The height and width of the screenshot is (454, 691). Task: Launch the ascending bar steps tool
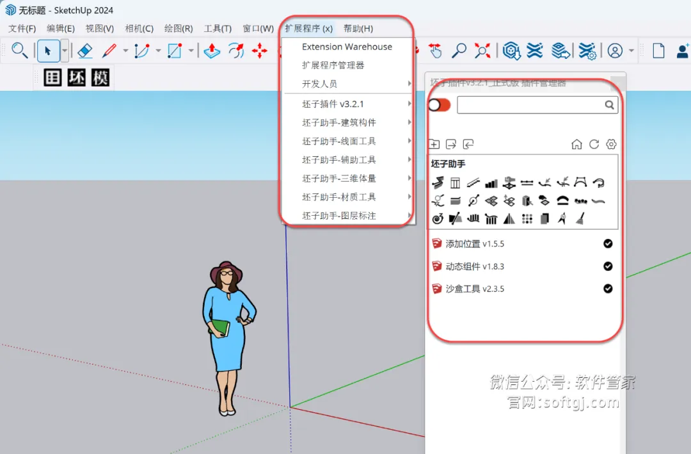click(491, 183)
